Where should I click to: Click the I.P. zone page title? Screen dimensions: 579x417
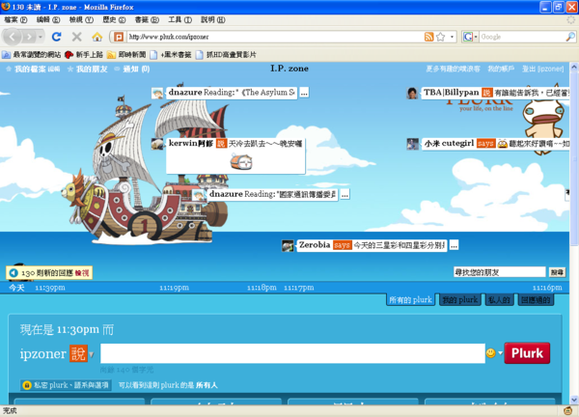click(289, 69)
